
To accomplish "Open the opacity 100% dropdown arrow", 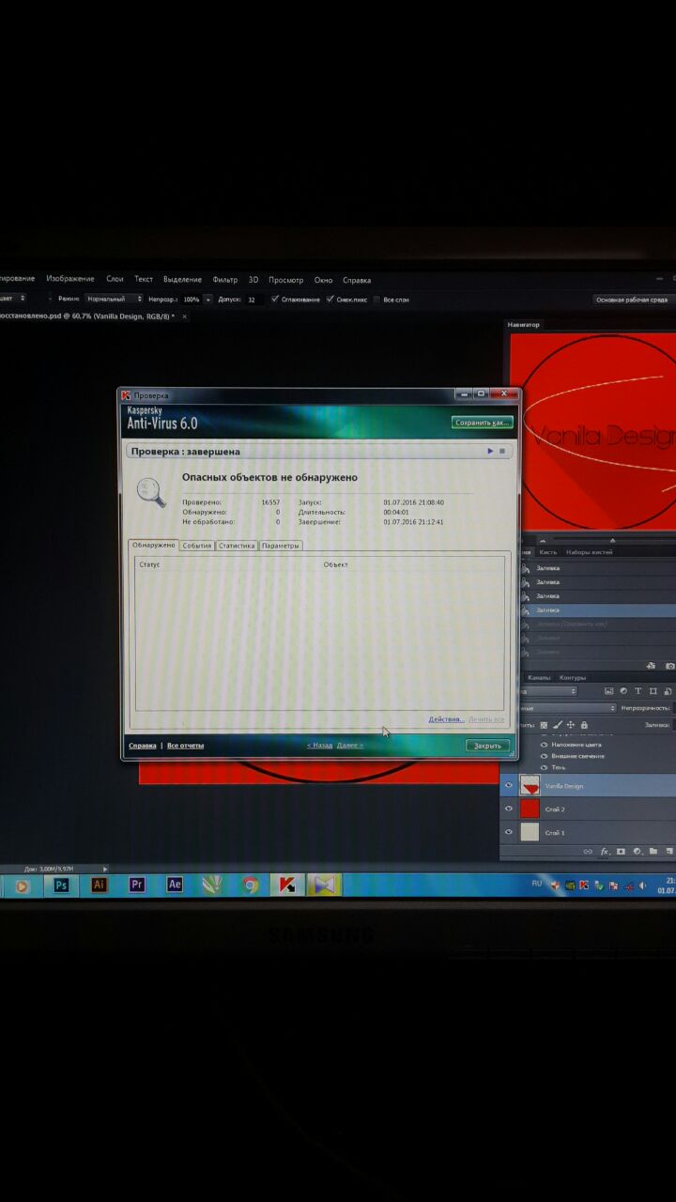I will [x=207, y=300].
